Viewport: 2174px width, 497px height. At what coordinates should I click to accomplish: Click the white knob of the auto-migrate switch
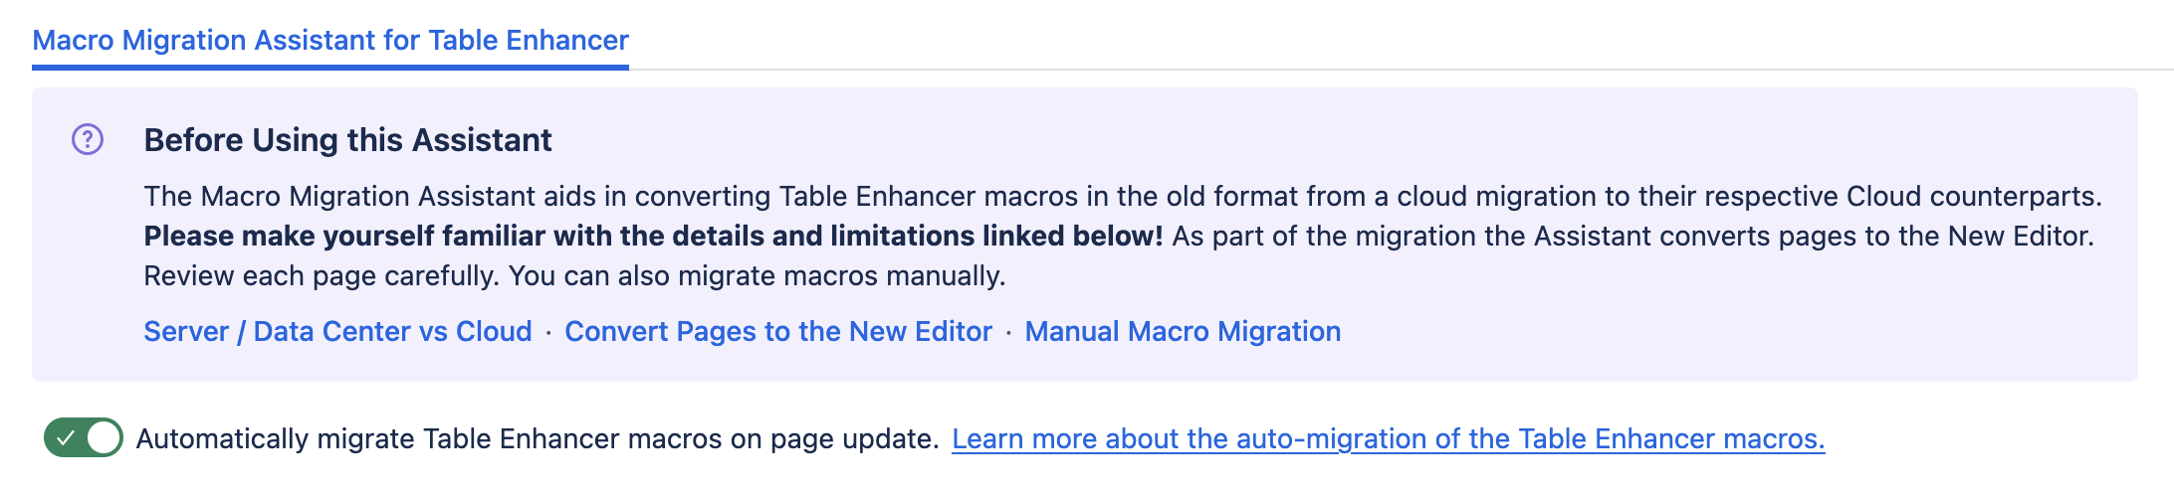tap(104, 437)
